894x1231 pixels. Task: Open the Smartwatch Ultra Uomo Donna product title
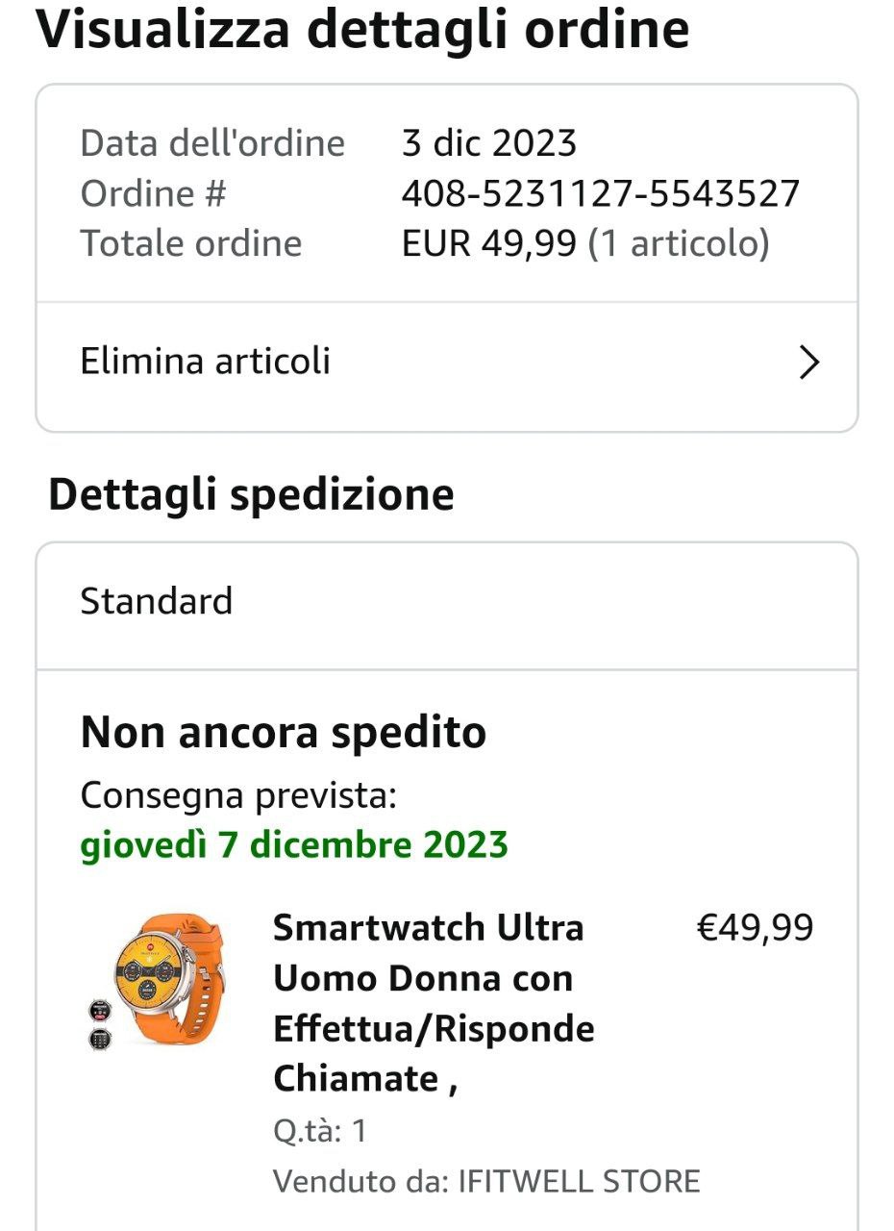[x=433, y=1003]
